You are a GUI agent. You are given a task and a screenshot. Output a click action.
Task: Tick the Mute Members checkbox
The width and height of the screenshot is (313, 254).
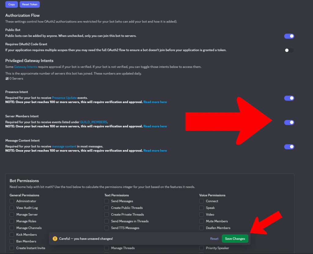pos(201,221)
